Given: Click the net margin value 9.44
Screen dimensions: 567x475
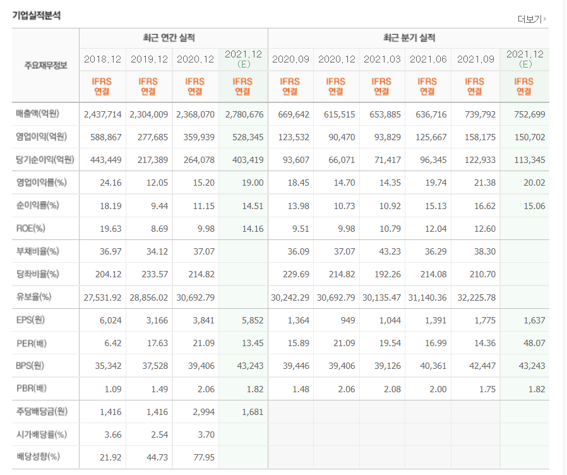Looking at the screenshot, I should pyautogui.click(x=160, y=206).
